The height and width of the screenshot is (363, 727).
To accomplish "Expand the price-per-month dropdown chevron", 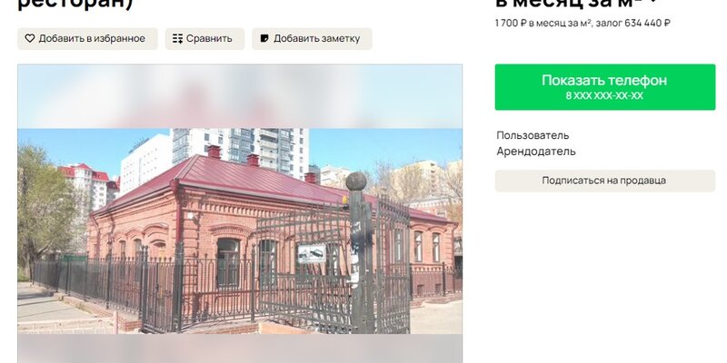I will point(653,2).
